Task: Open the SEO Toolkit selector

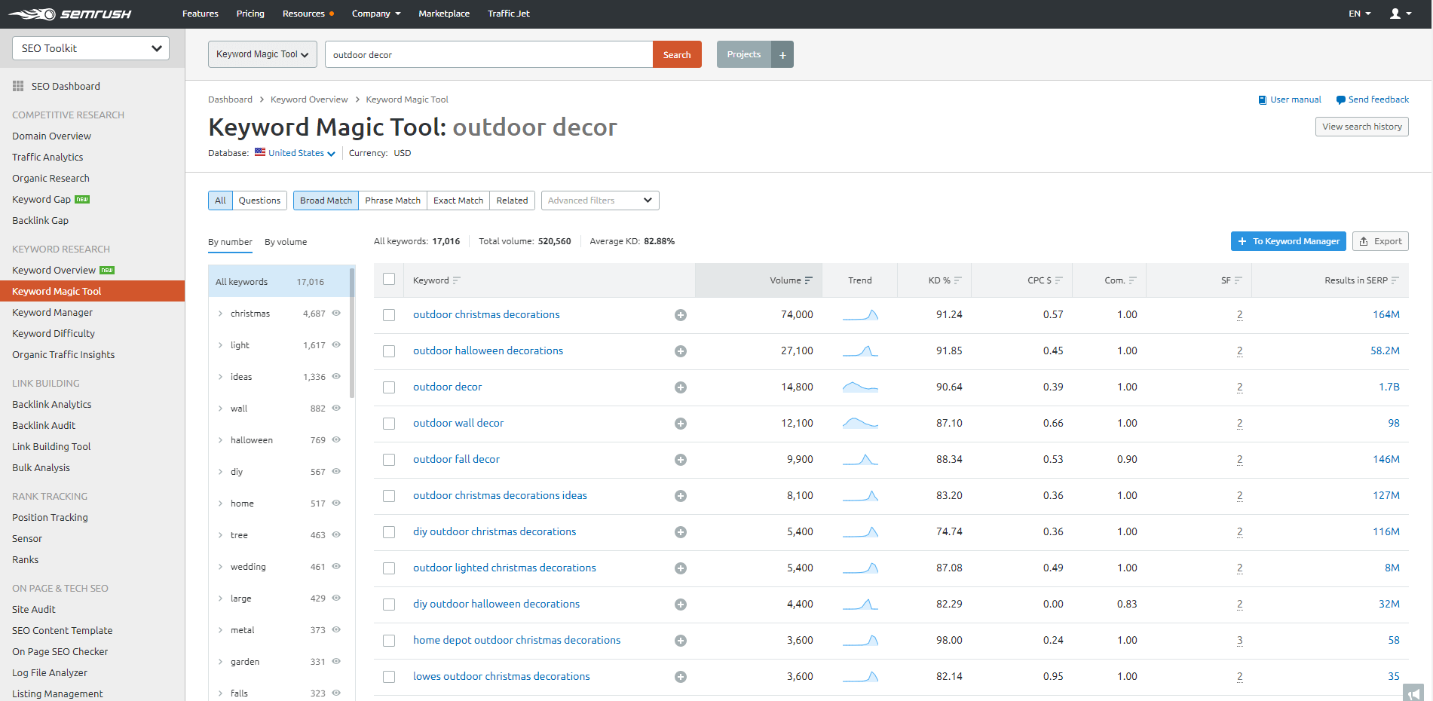Action: coord(90,48)
